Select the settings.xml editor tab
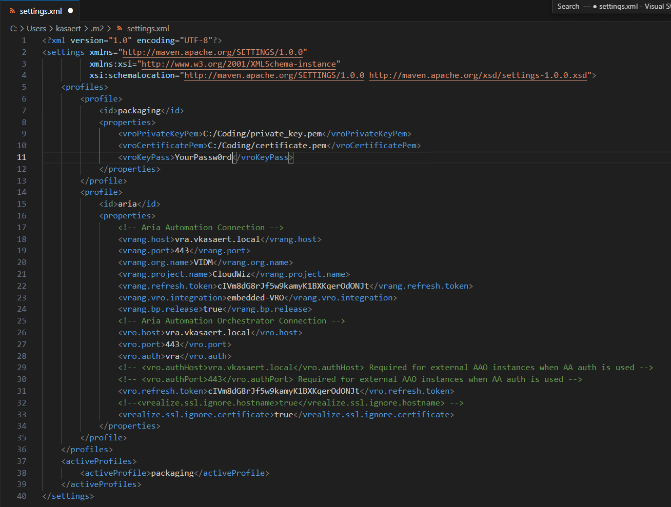This screenshot has height=507, width=671. (x=41, y=9)
